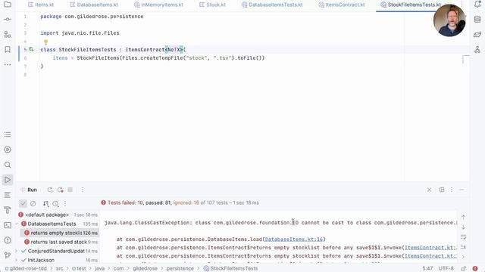Change Run panel layout
Screen dimensions: 485x272
[442, 190]
